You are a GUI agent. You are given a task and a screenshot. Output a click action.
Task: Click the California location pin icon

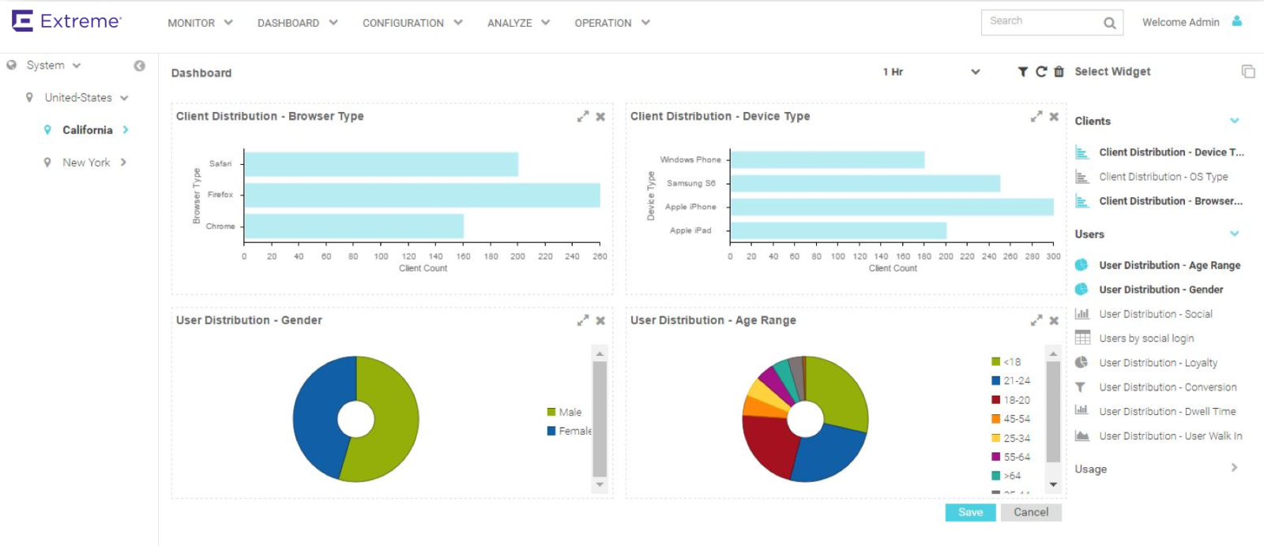point(47,129)
